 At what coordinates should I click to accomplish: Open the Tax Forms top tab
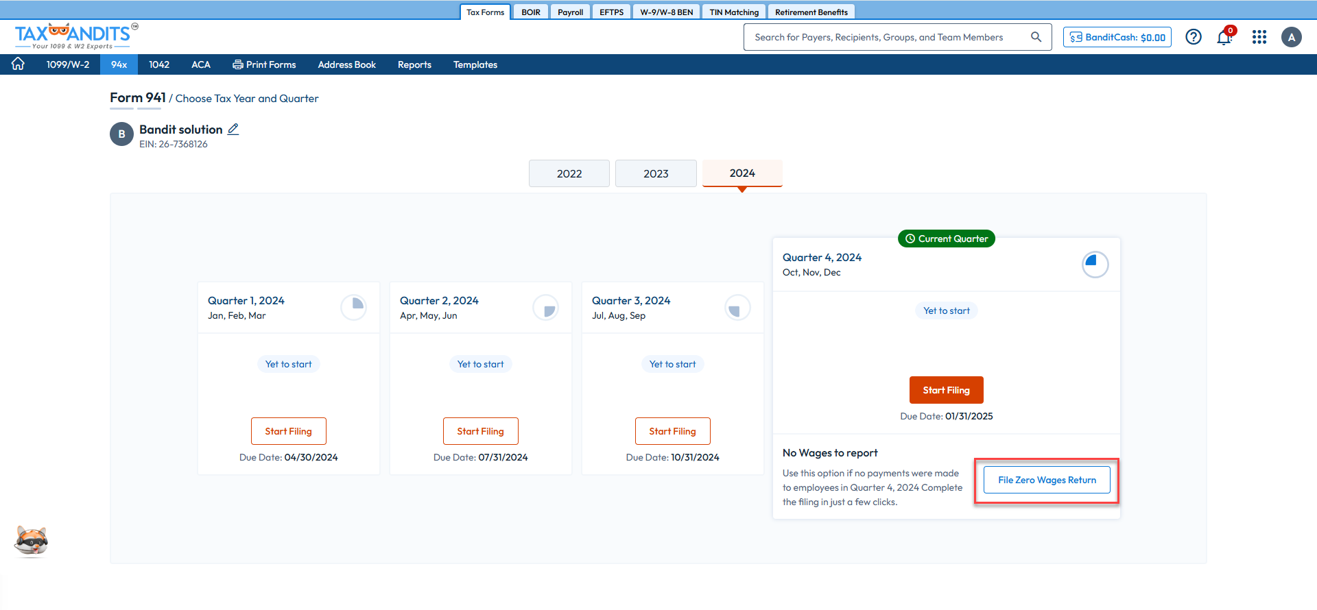[485, 12]
